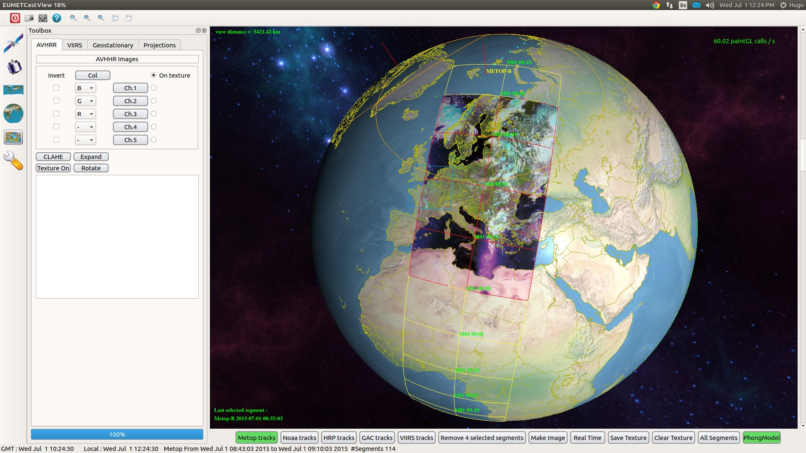The width and height of the screenshot is (806, 453).
Task: Select the radio button next to Ch.2
Action: pyautogui.click(x=154, y=101)
